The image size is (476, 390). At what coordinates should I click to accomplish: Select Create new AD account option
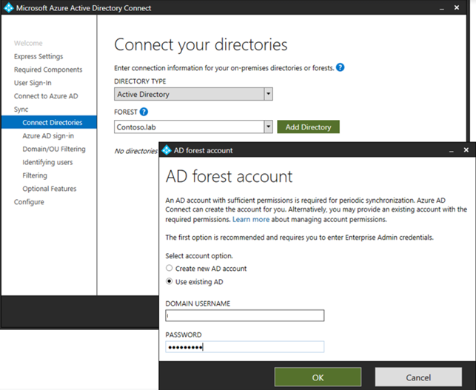pyautogui.click(x=170, y=269)
